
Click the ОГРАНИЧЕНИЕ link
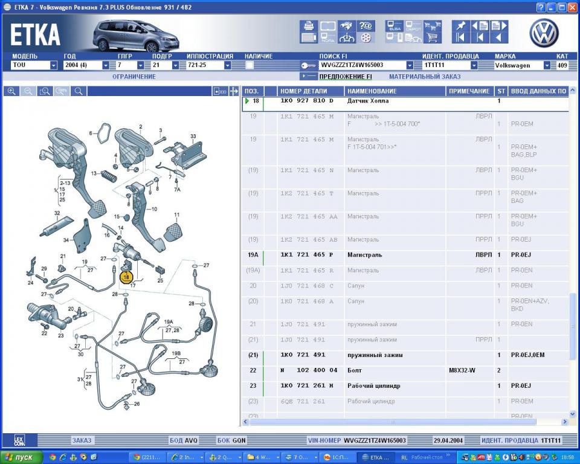coord(134,77)
